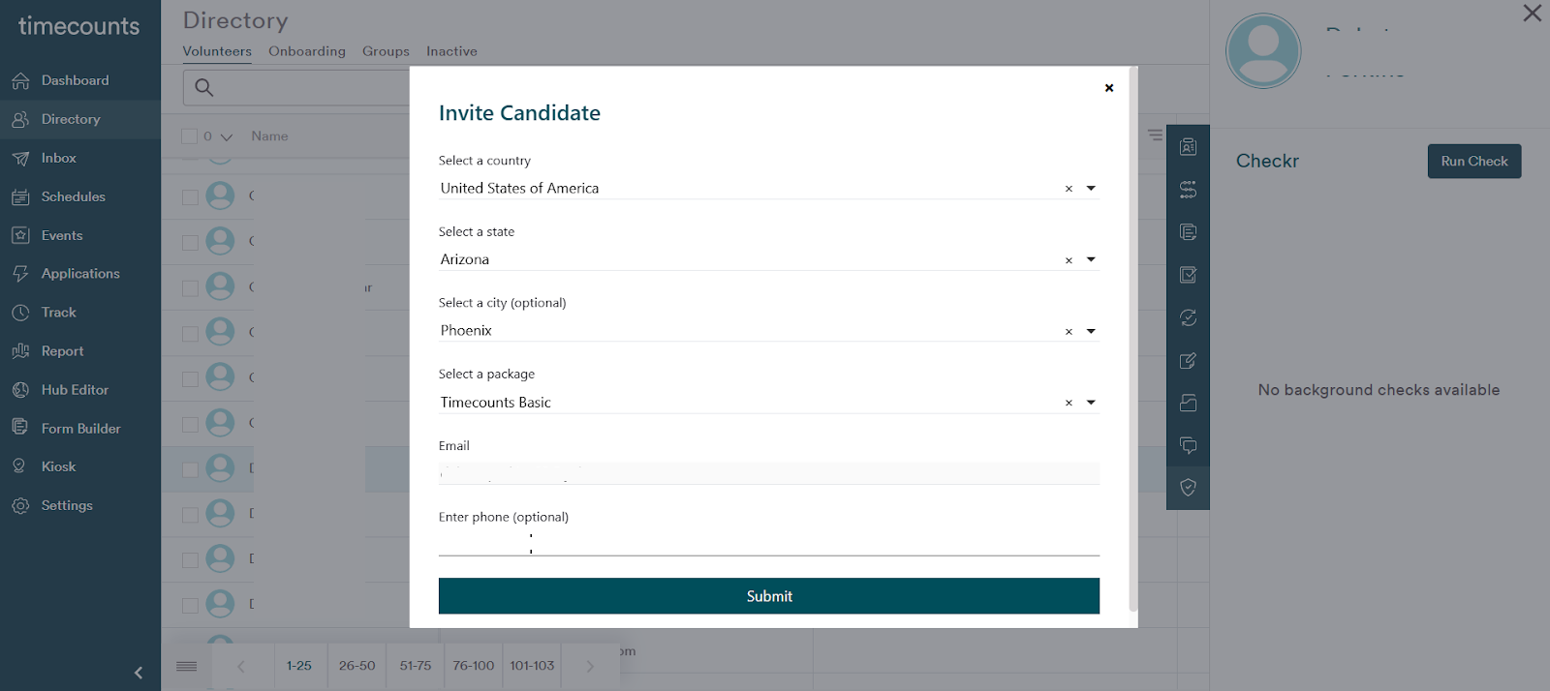Click the user avatar in the profile panel
Viewport: 1550px width, 691px height.
[x=1263, y=51]
